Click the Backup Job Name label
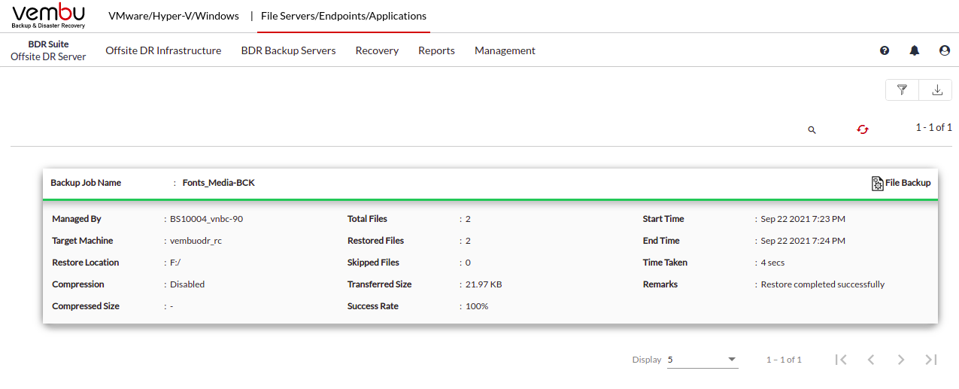Viewport: 959px width, 389px height. coord(86,183)
